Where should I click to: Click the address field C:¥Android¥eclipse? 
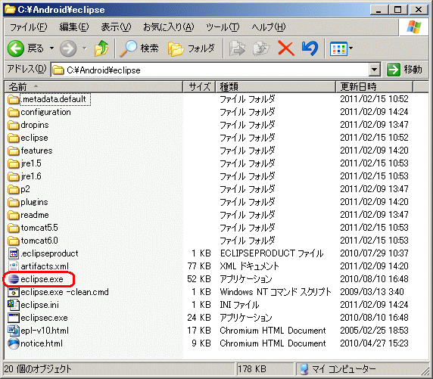tap(210, 70)
